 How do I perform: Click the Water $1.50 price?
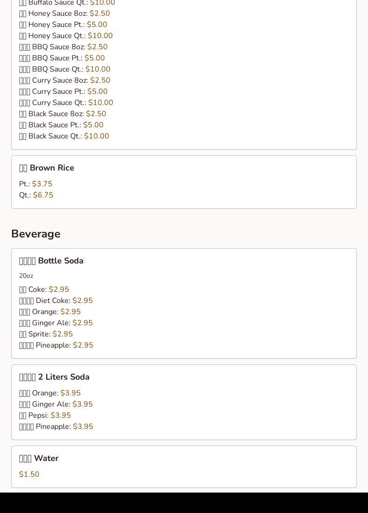(29, 474)
